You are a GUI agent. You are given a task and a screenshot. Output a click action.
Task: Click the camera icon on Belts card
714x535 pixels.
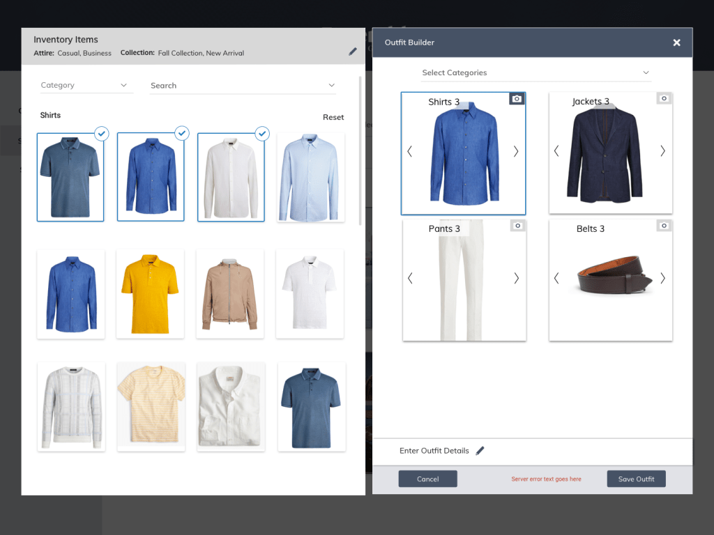[664, 226]
